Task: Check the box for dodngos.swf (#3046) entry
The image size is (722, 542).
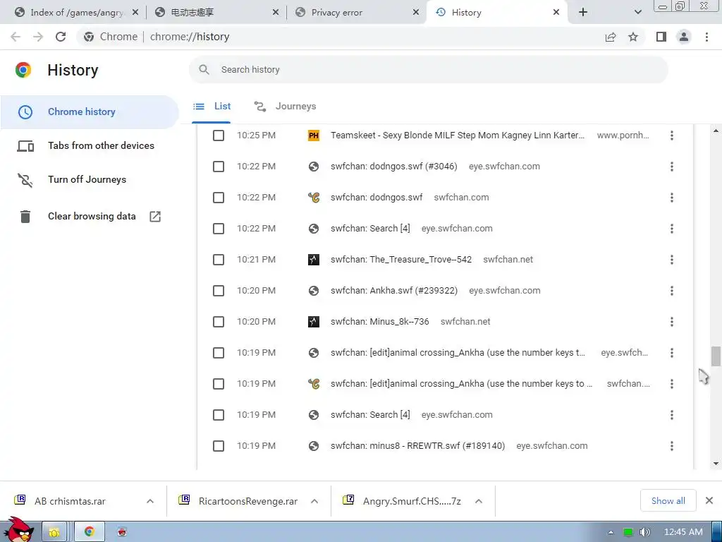Action: click(219, 167)
